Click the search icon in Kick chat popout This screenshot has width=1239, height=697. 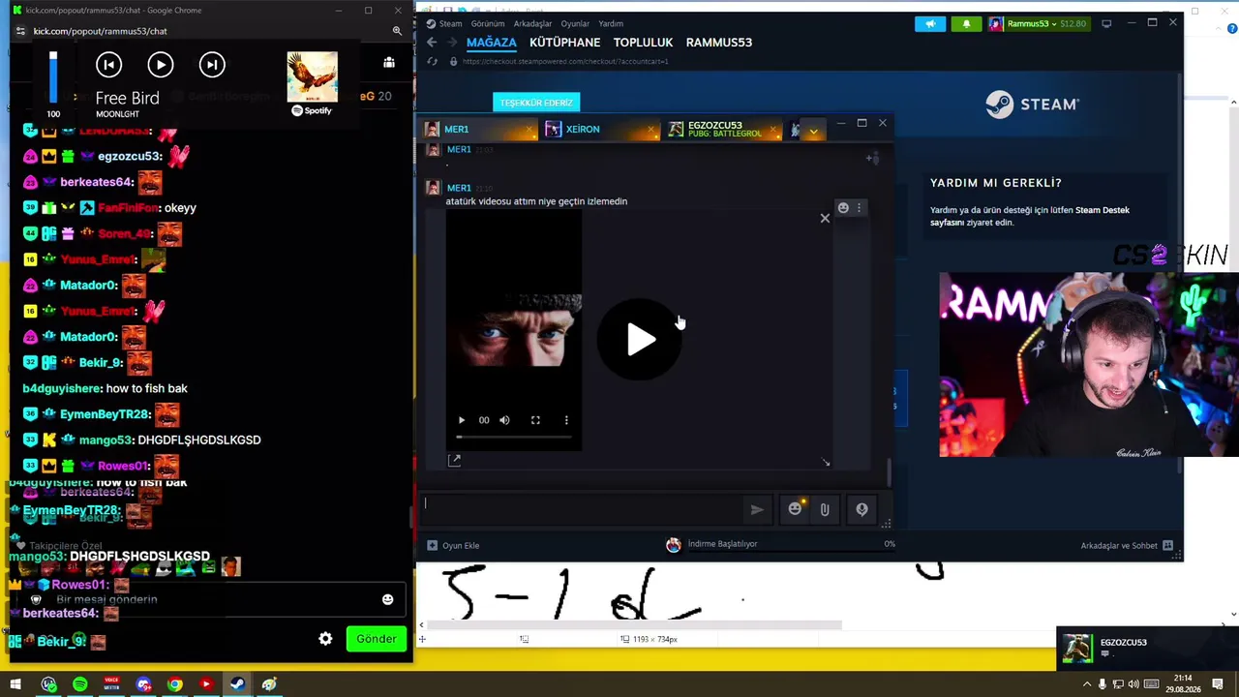pyautogui.click(x=397, y=31)
